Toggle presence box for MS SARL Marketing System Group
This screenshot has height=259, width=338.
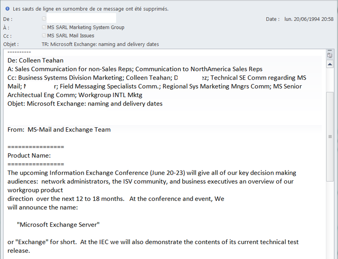click(44, 27)
